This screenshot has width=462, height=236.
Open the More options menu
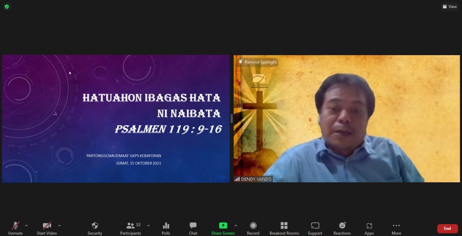tap(396, 228)
